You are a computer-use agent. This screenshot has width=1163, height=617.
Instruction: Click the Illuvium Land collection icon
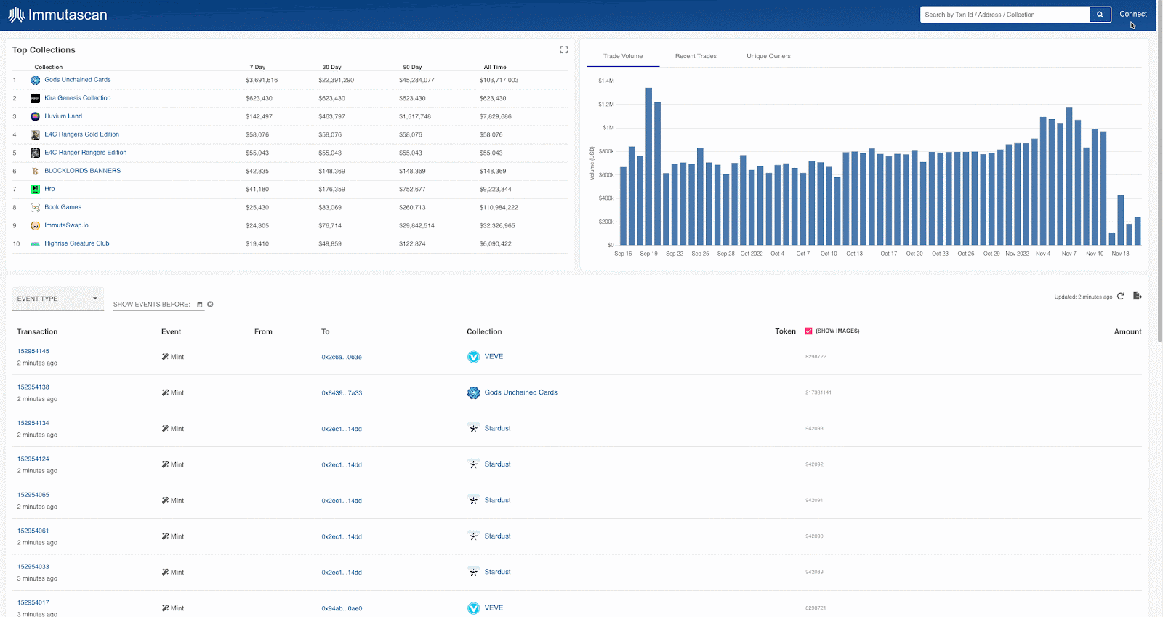click(x=35, y=116)
